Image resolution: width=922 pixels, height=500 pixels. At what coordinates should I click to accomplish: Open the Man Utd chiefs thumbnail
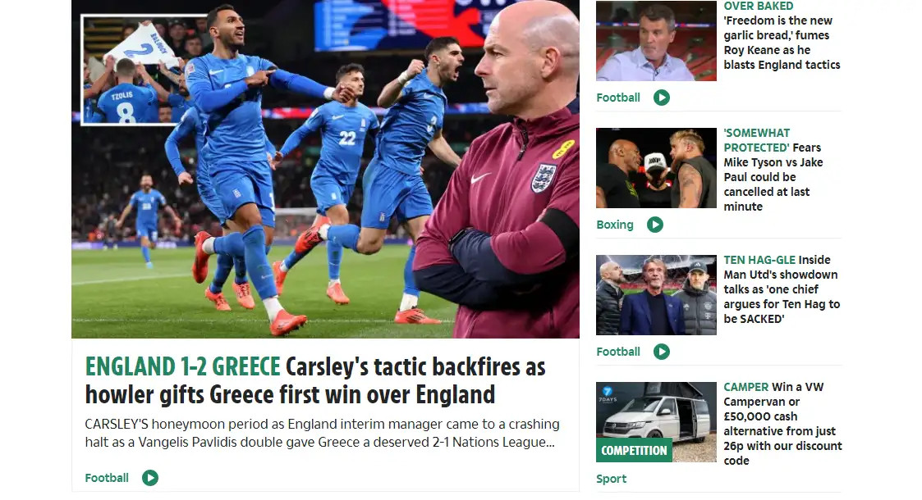pos(656,294)
